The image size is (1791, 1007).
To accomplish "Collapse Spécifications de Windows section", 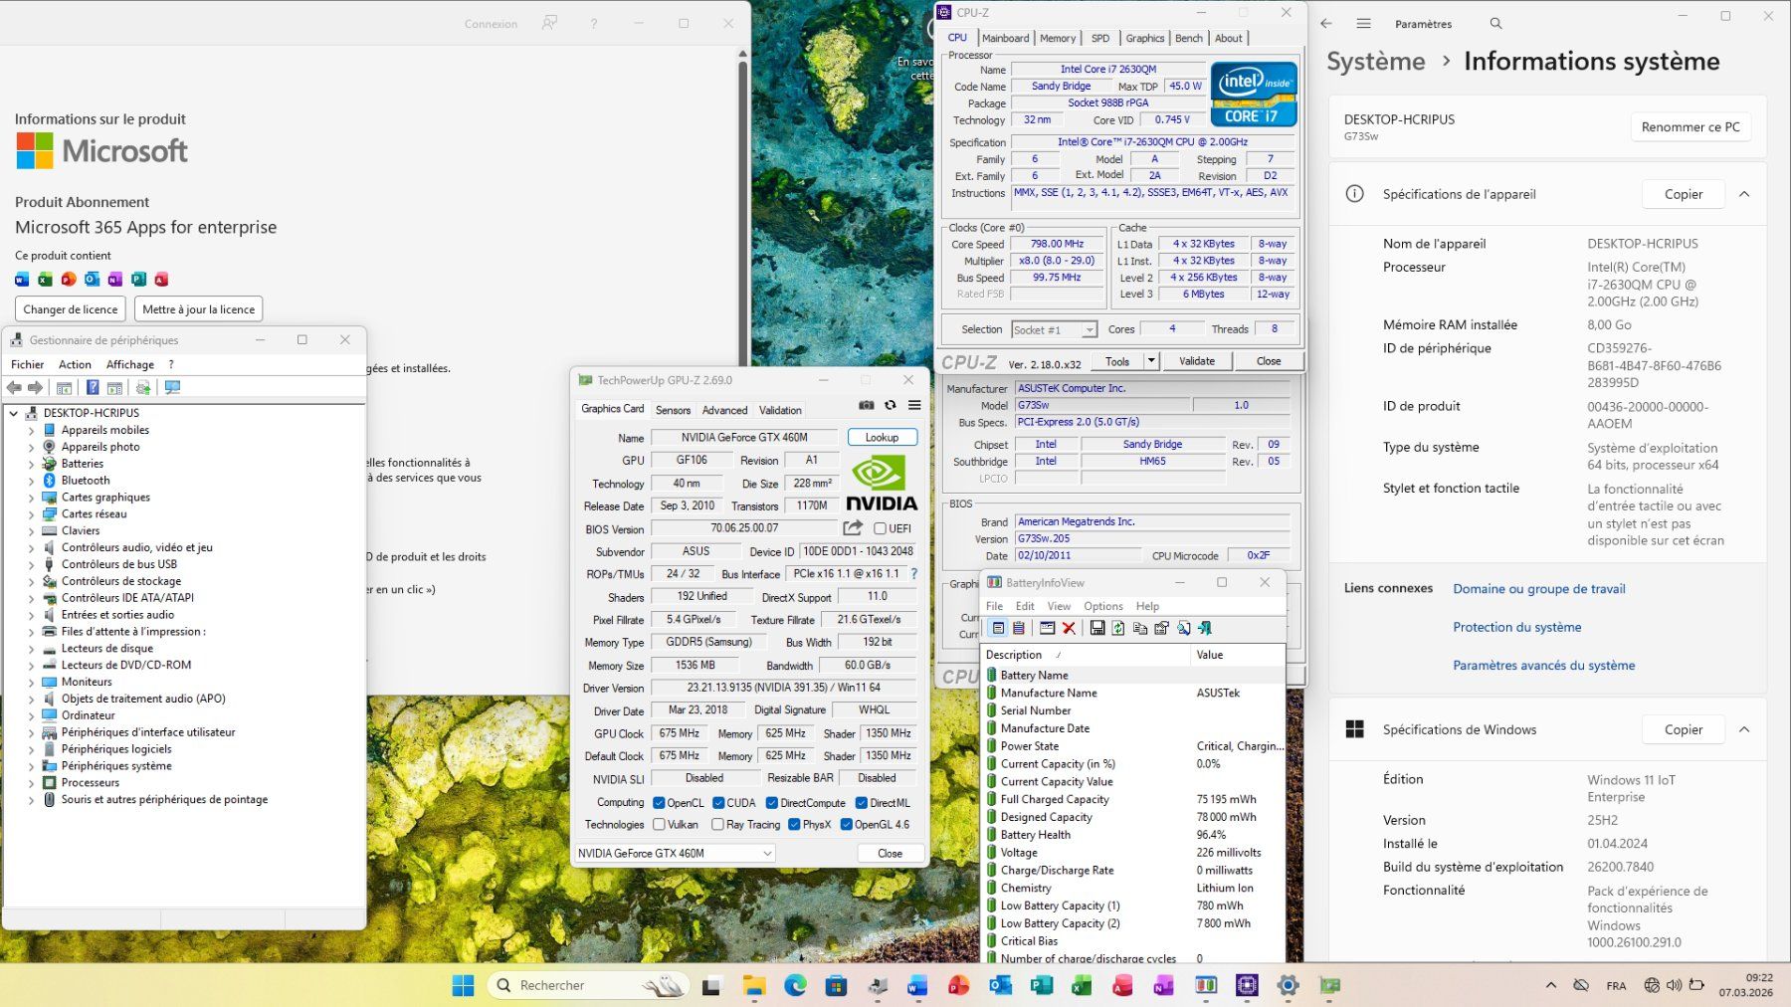I will coord(1744,729).
